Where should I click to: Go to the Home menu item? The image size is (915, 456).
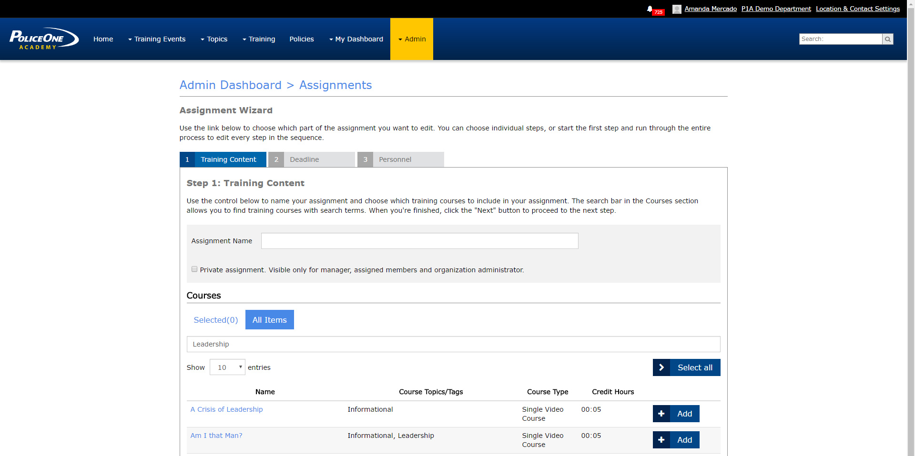pos(103,39)
